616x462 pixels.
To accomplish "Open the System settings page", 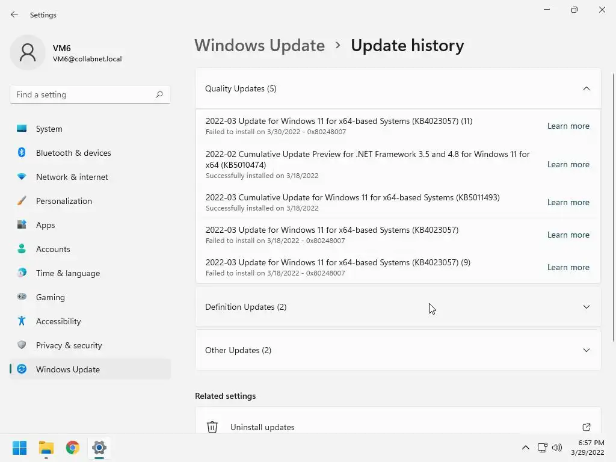I will [90, 129].
